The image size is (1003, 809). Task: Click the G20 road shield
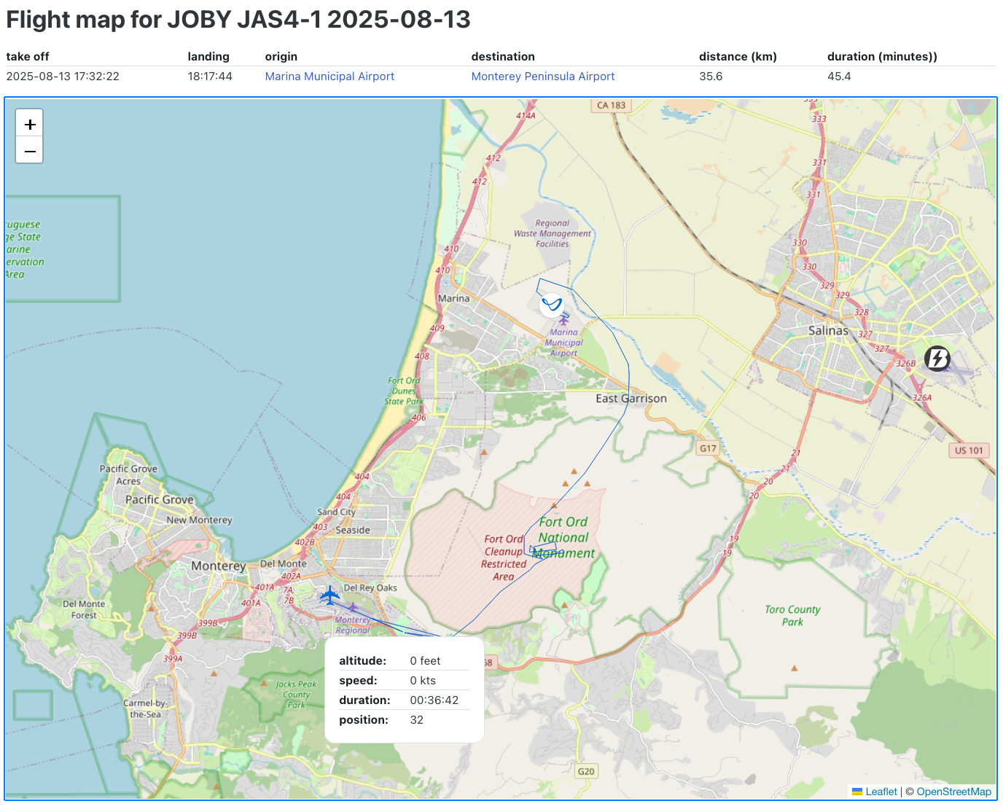tap(586, 771)
